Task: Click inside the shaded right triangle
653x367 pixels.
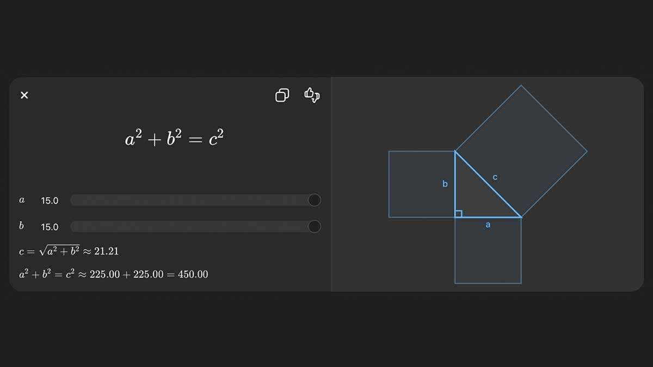Action: (x=473, y=198)
